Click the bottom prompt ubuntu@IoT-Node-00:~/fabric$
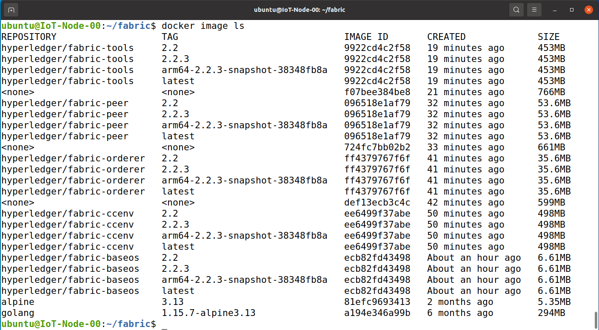Image resolution: width=599 pixels, height=330 pixels. click(x=79, y=324)
